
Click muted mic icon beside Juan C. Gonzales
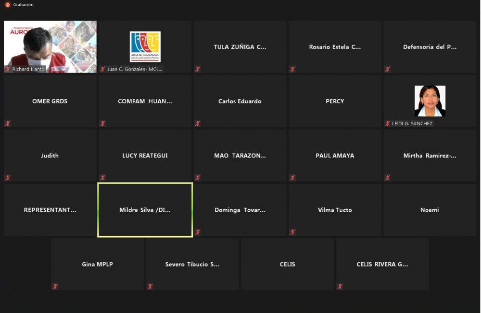(x=102, y=69)
